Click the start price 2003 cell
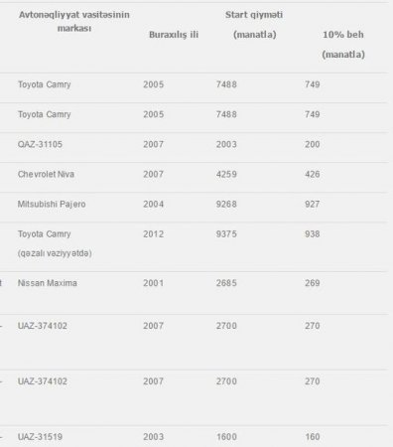 click(226, 144)
